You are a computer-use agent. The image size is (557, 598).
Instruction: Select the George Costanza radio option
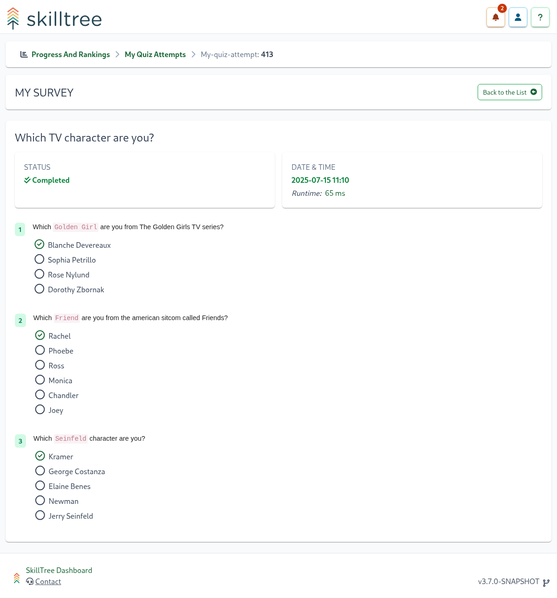(40, 470)
